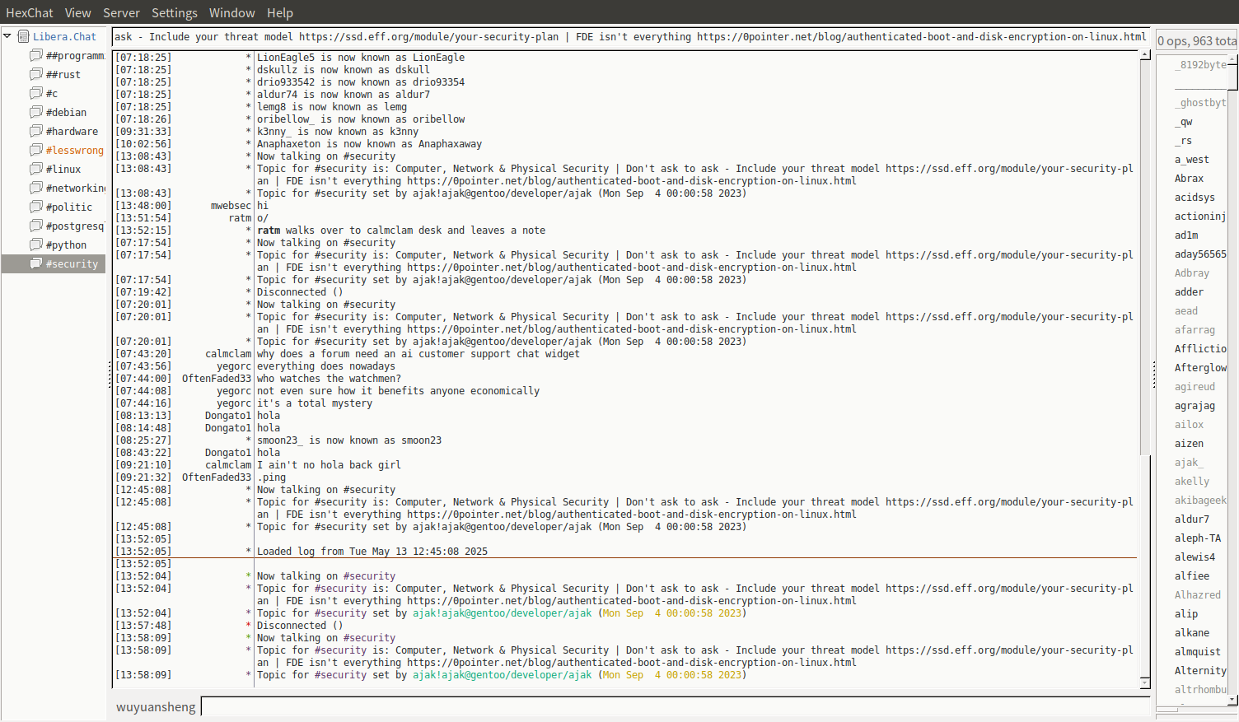Select user aldur7 in the user list
The height and width of the screenshot is (722, 1239).
1192,519
